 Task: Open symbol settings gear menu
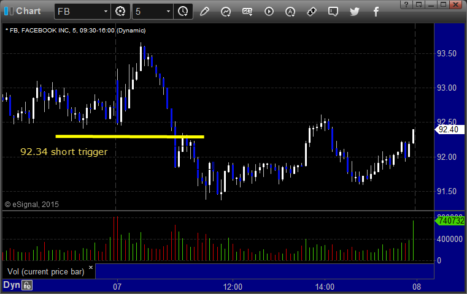120,12
